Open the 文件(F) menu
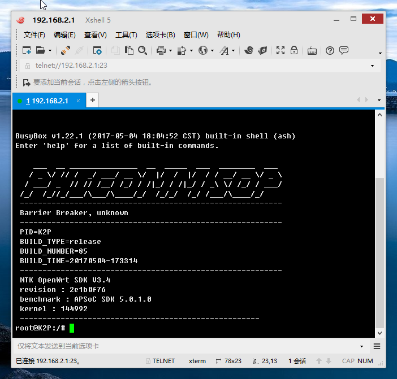 pyautogui.click(x=34, y=35)
